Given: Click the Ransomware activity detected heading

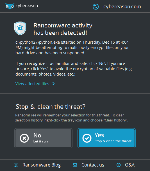Looking at the screenshot, I should click(x=63, y=29).
